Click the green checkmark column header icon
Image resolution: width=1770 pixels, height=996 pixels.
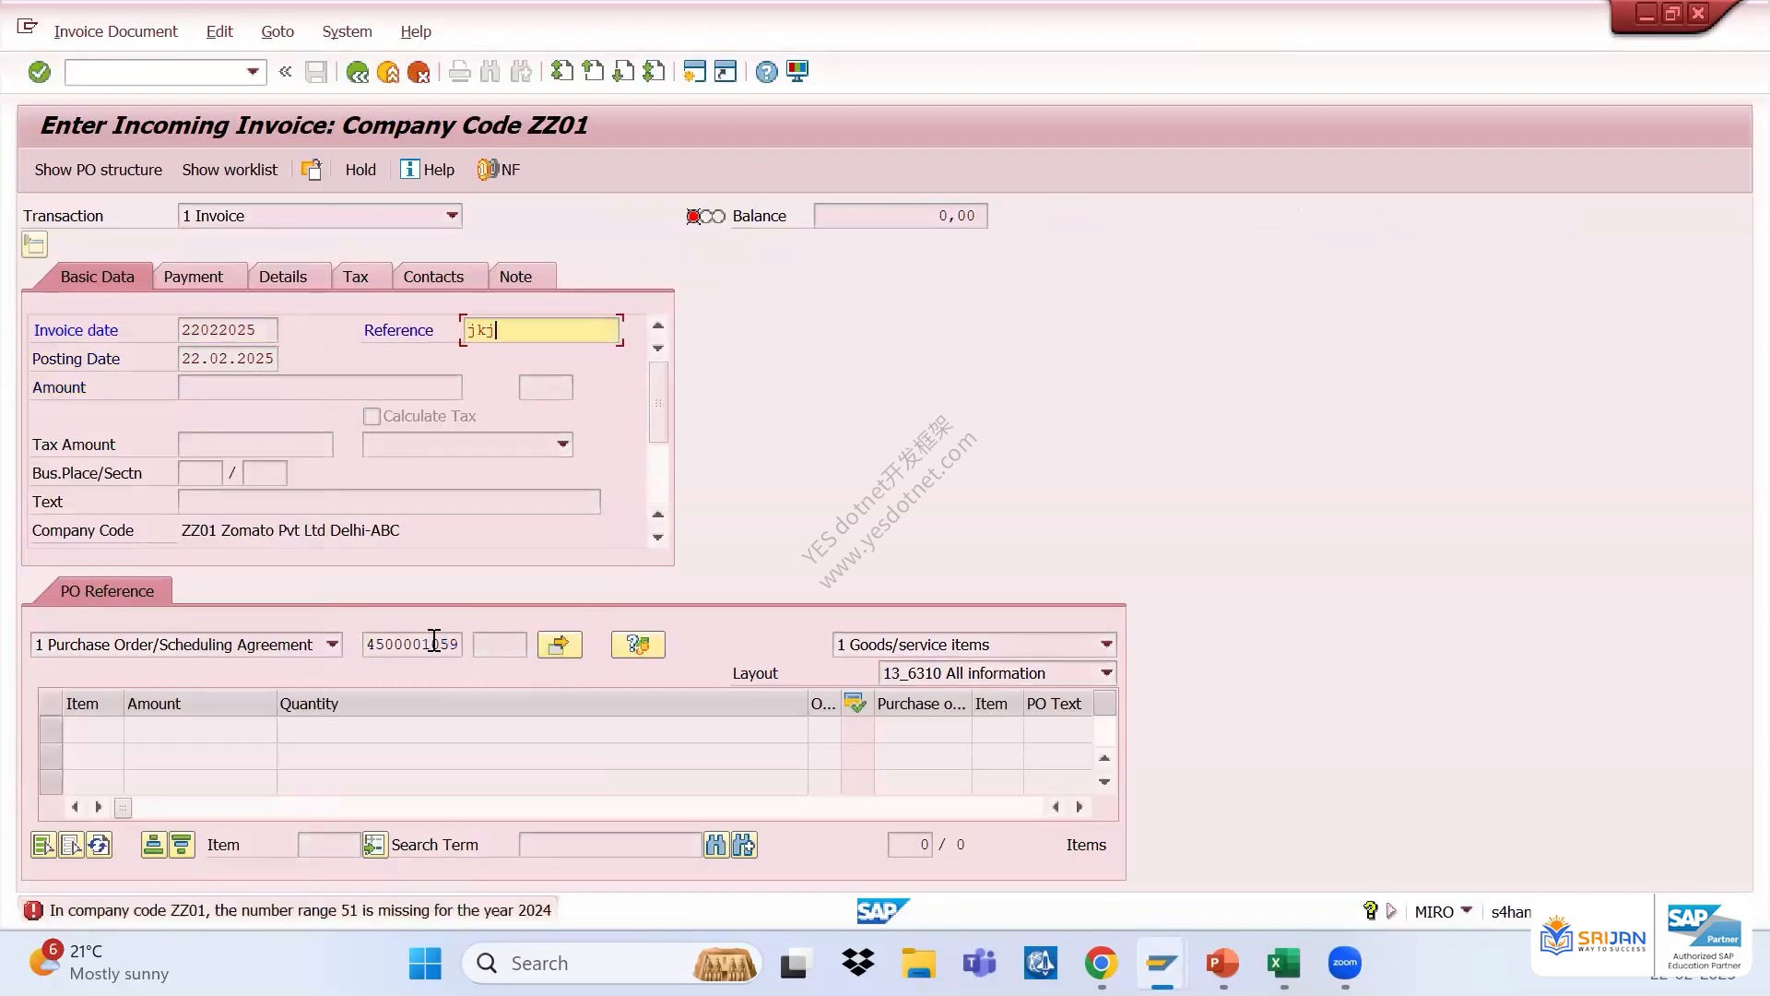(x=856, y=704)
